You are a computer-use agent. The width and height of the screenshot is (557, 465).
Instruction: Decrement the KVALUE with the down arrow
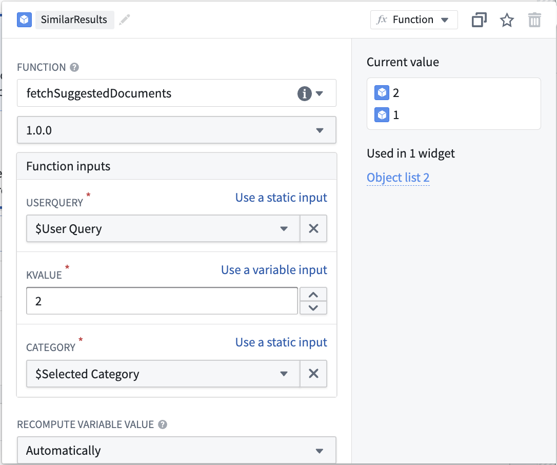[313, 308]
